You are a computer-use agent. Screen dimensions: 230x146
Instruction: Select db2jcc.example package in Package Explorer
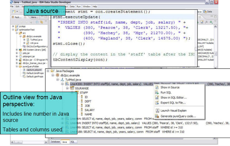(x=34, y=36)
